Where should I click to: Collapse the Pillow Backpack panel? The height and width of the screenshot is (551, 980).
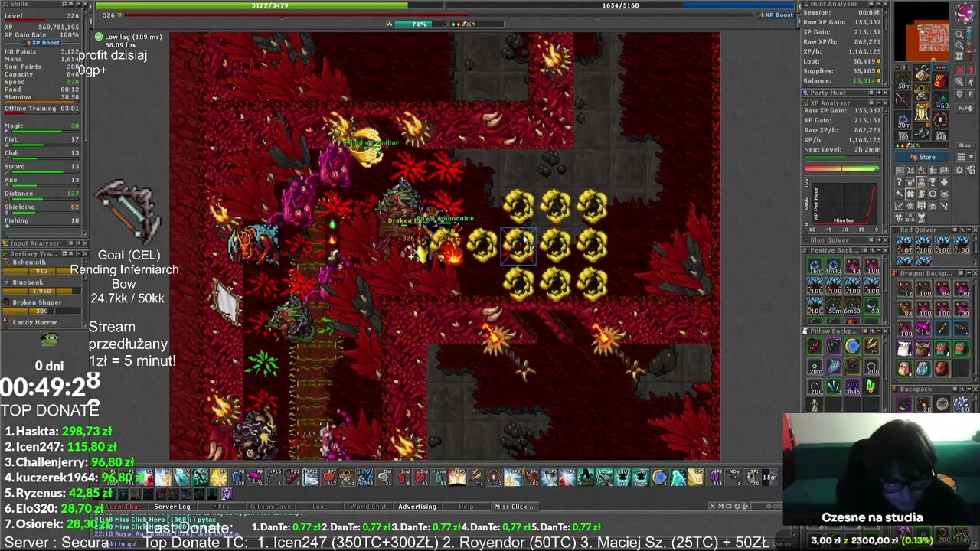pos(879,331)
